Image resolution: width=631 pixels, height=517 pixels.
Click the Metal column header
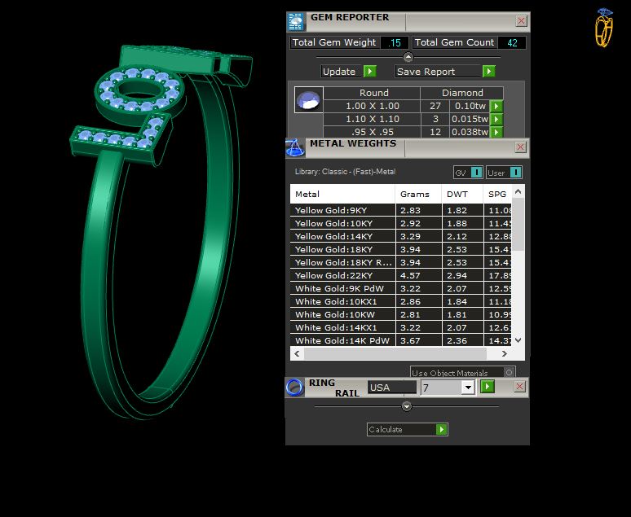click(342, 194)
